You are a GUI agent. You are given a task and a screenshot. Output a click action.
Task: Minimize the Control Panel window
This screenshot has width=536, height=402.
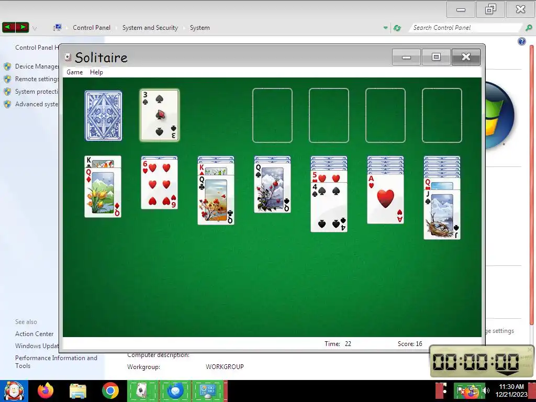461,9
